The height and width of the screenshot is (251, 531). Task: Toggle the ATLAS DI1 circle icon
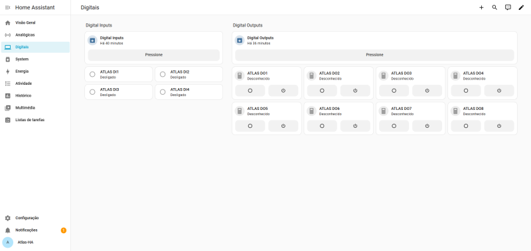click(x=92, y=74)
